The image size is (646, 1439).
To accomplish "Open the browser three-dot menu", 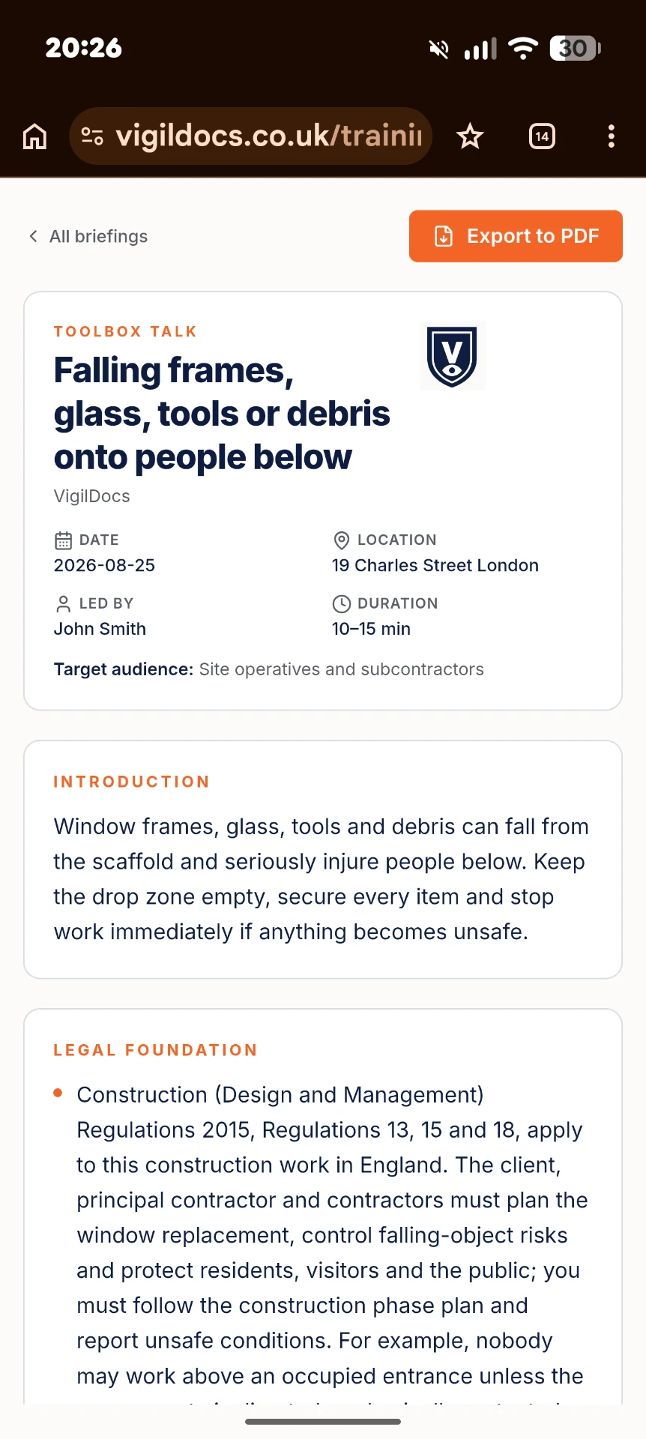I will coord(612,136).
